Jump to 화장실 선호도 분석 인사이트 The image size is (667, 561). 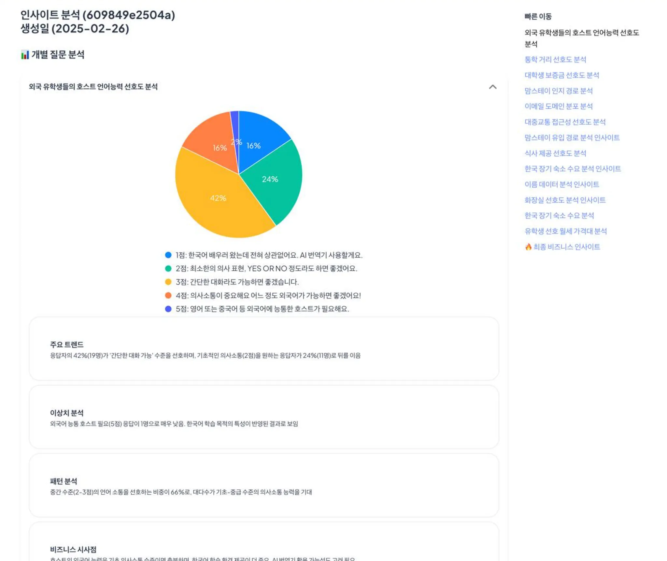tap(565, 200)
